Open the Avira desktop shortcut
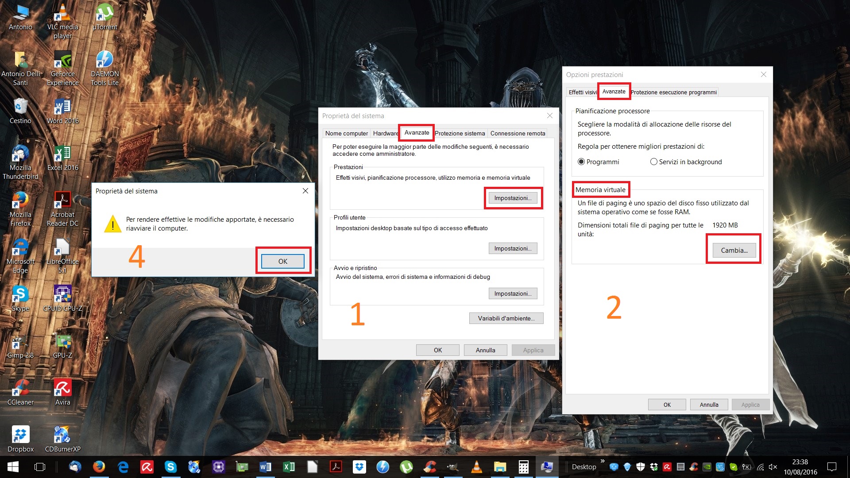Viewport: 850px width, 478px height. tap(62, 392)
